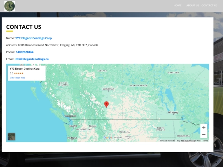Click the Vancouver label on map
Image resolution: width=223 pixels, height=167 pixels.
coord(70,116)
